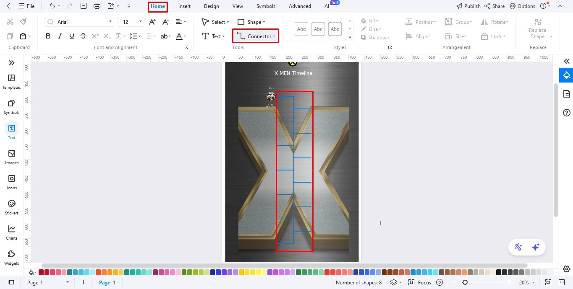Toggle Strikethrough formatting
Viewport: 573px width, 289px height.
(83, 36)
